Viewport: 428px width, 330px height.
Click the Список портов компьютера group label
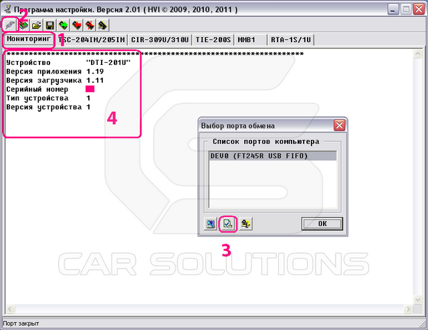[x=266, y=141]
